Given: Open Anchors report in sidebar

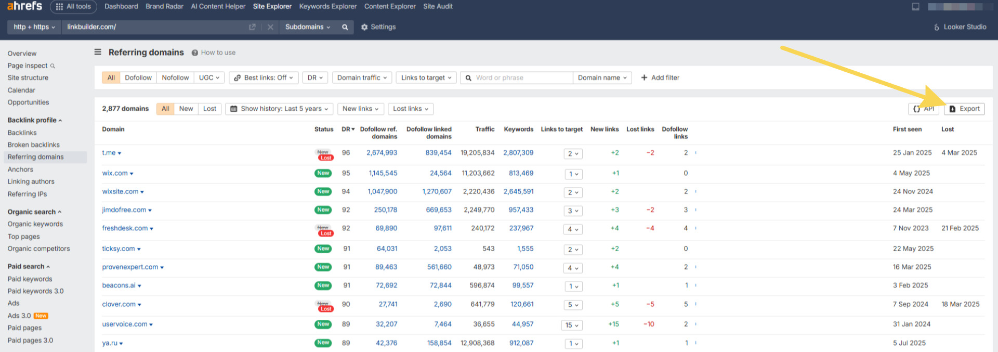Looking at the screenshot, I should pyautogui.click(x=20, y=170).
